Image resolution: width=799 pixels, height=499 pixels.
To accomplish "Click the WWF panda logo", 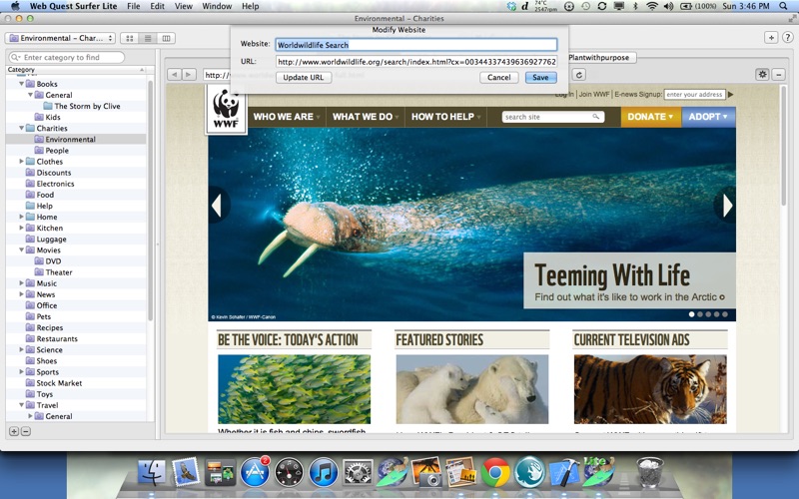I will [226, 110].
